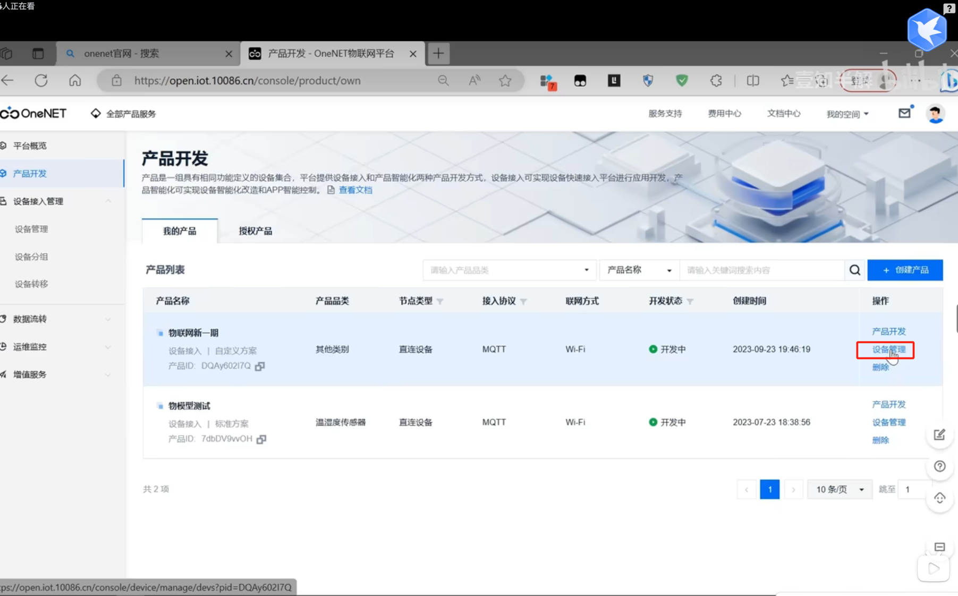The height and width of the screenshot is (596, 958).
Task: Click the feedback pencil floating icon
Action: 939,435
